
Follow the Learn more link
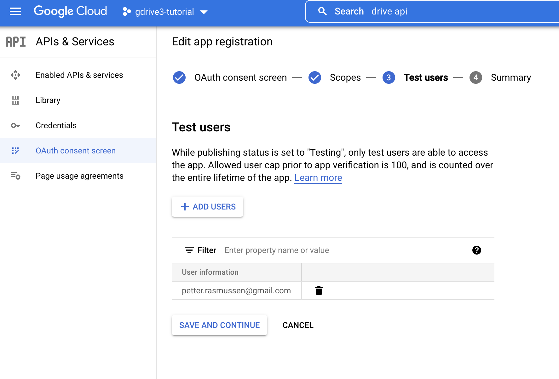click(x=318, y=178)
